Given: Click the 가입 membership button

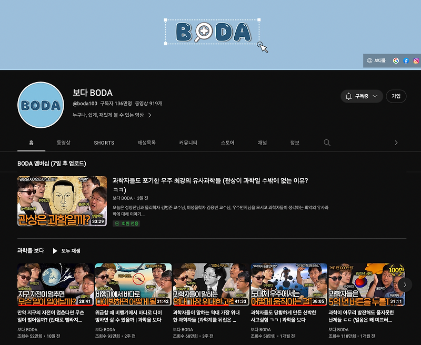Looking at the screenshot, I should (x=396, y=96).
